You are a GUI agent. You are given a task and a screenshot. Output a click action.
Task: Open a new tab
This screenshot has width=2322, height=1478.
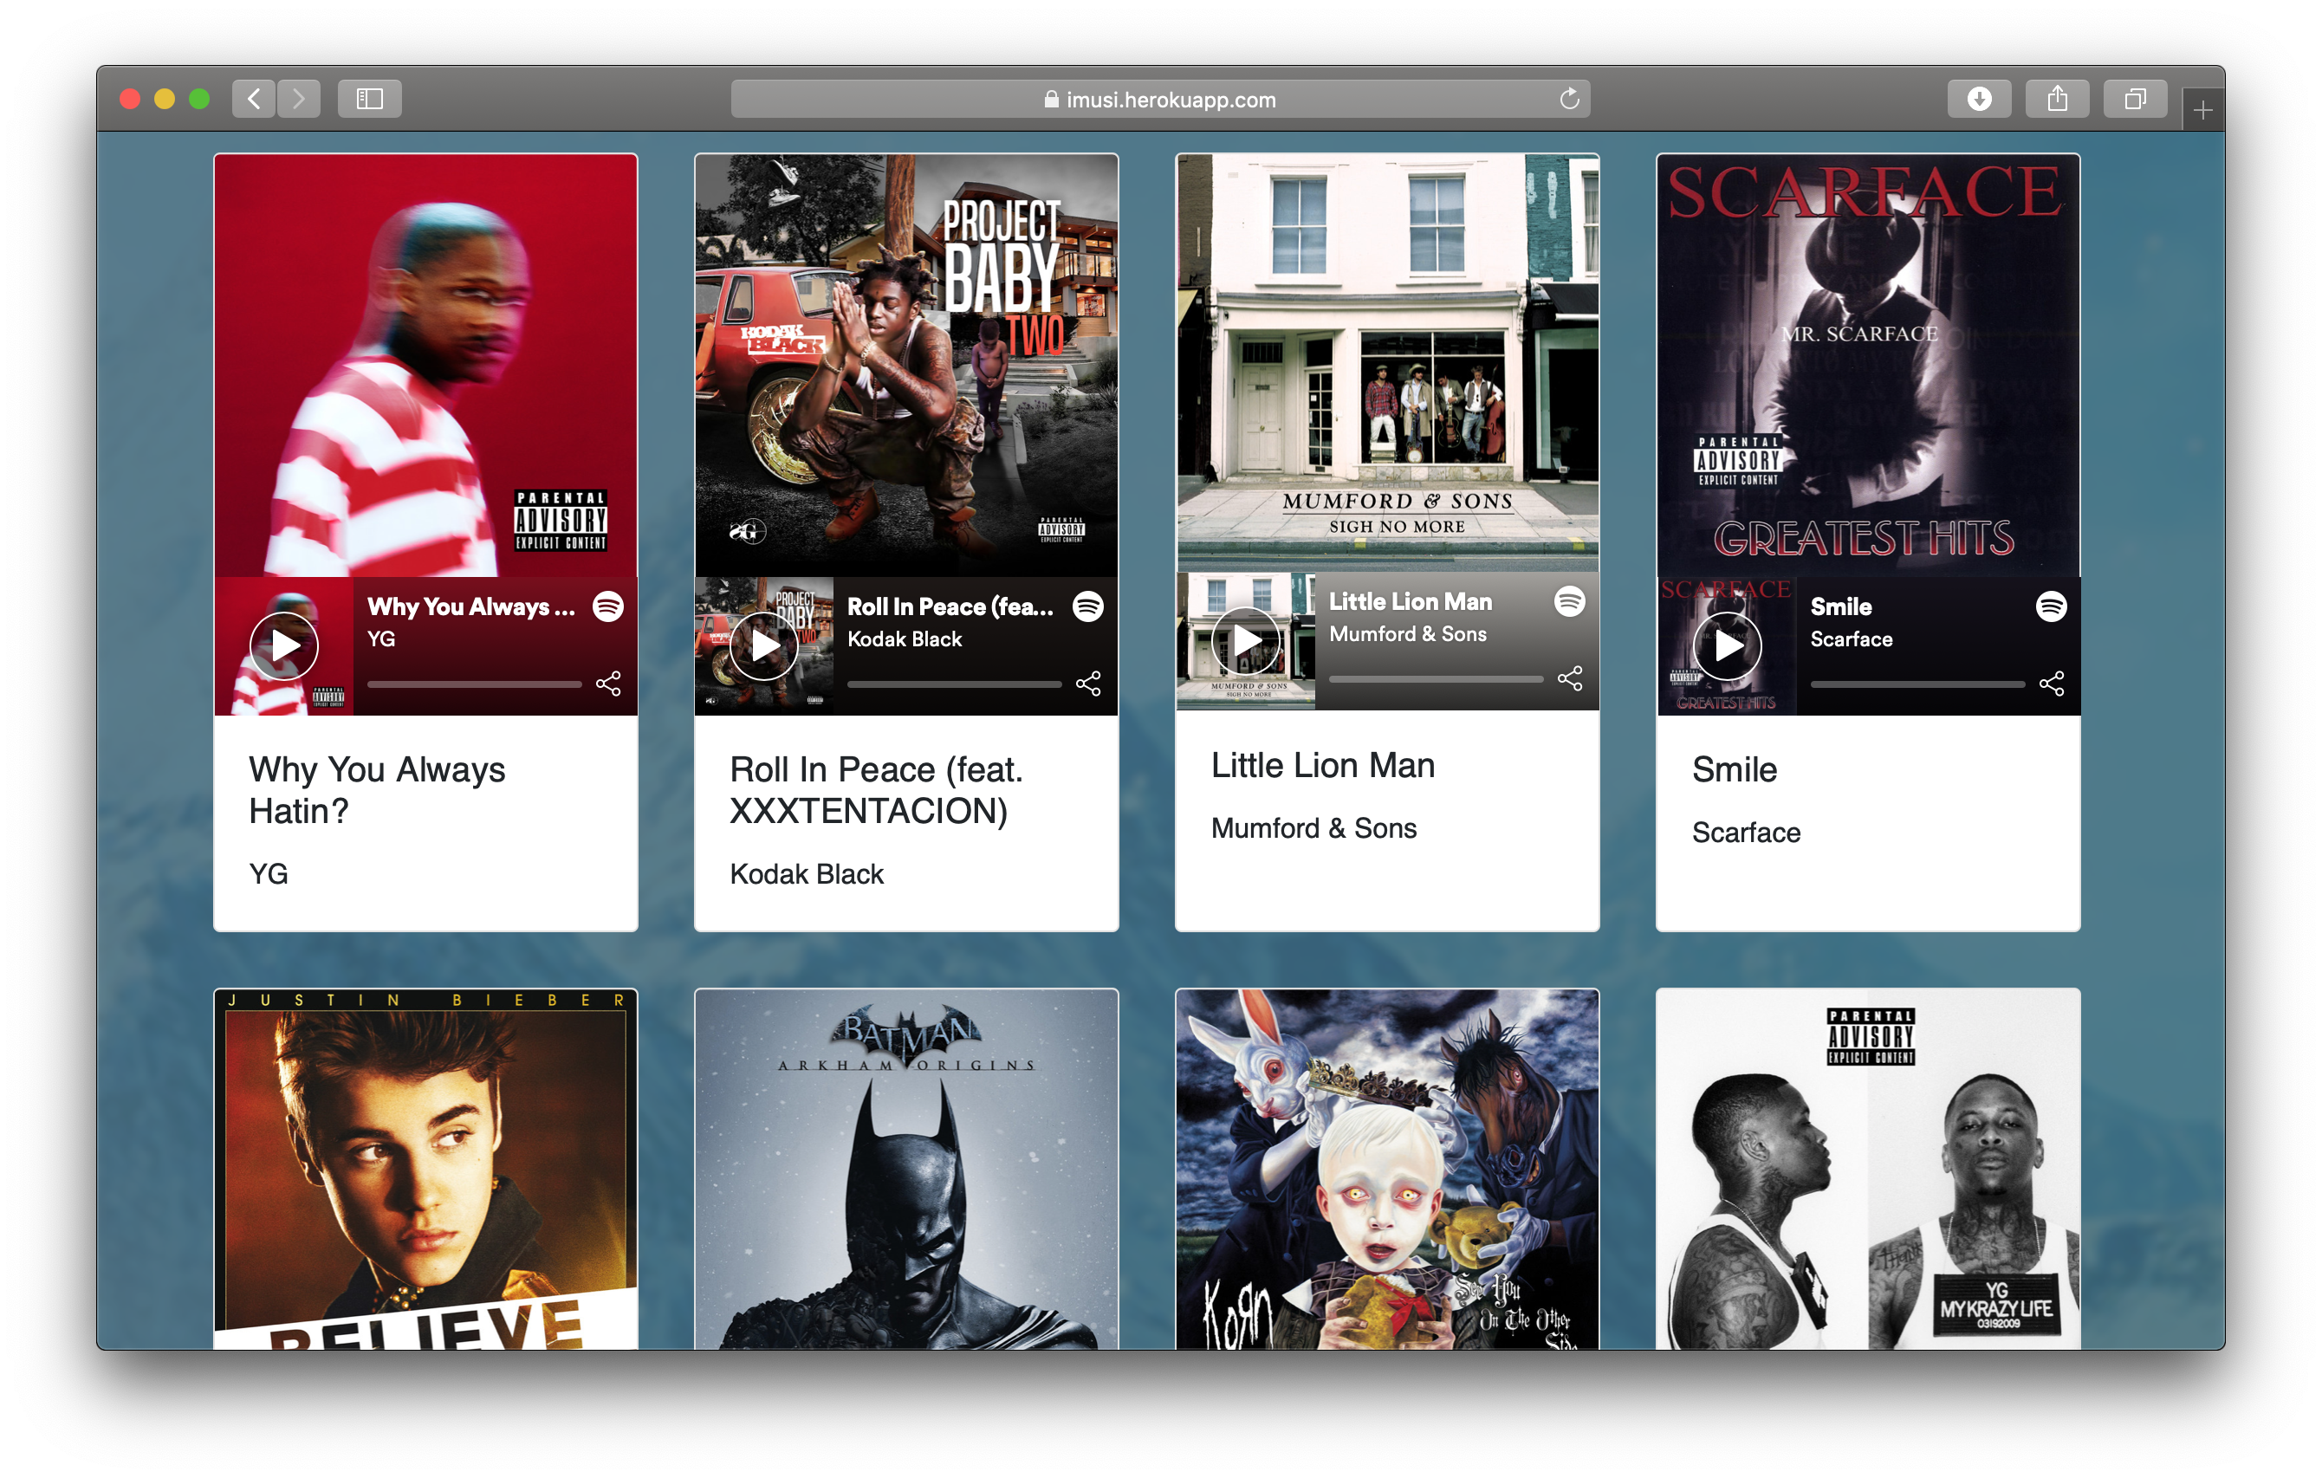2202,111
